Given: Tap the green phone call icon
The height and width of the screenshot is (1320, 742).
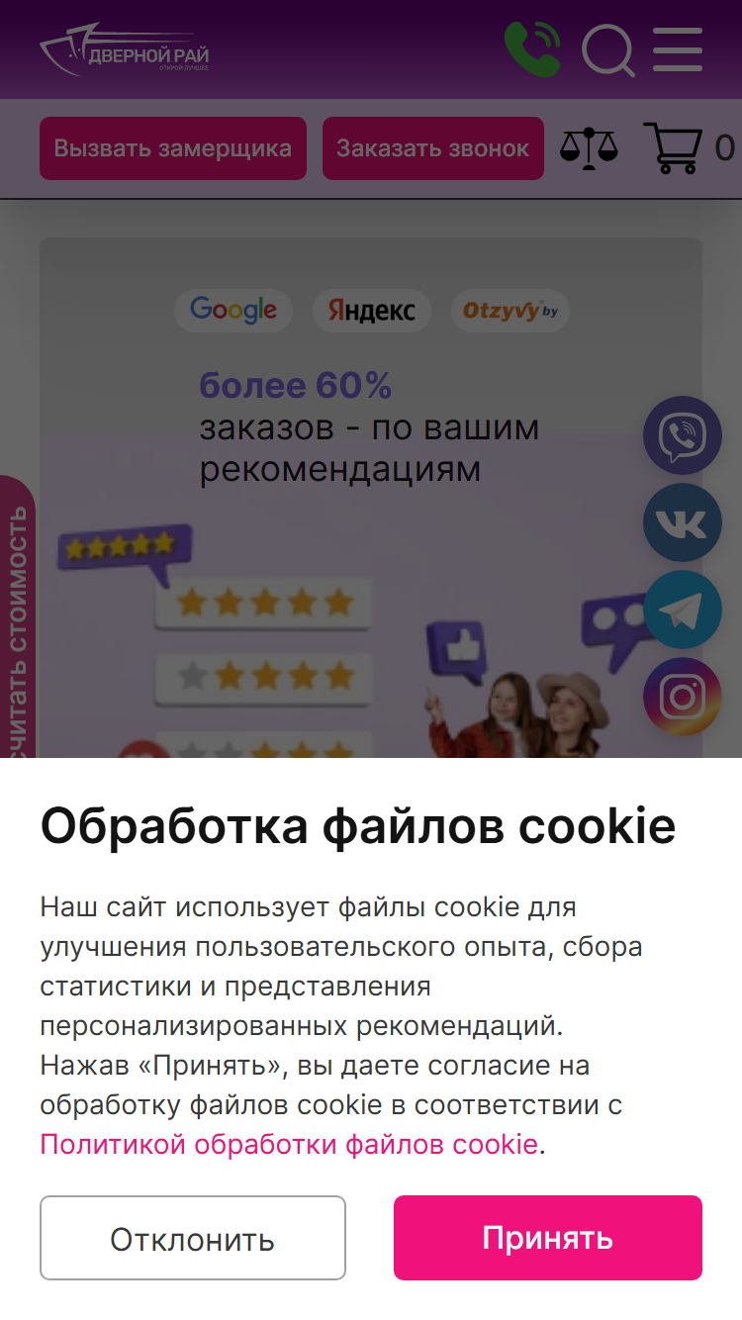Looking at the screenshot, I should [x=532, y=49].
